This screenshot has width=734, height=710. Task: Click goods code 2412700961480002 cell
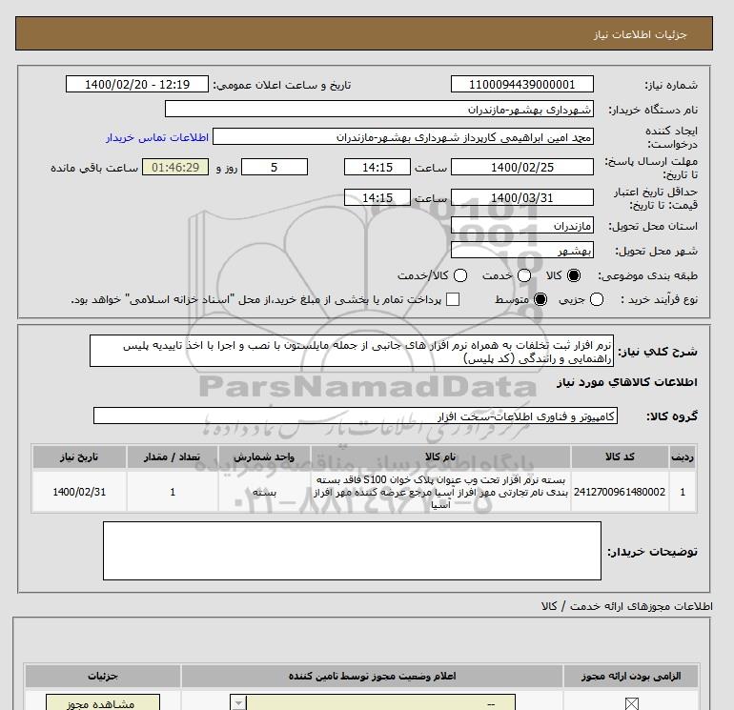(x=620, y=492)
